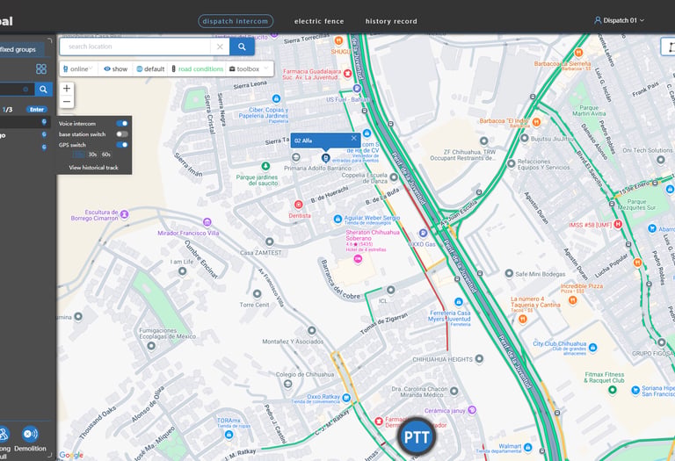Click the Mirador Francisco Villa pin

click(x=207, y=222)
